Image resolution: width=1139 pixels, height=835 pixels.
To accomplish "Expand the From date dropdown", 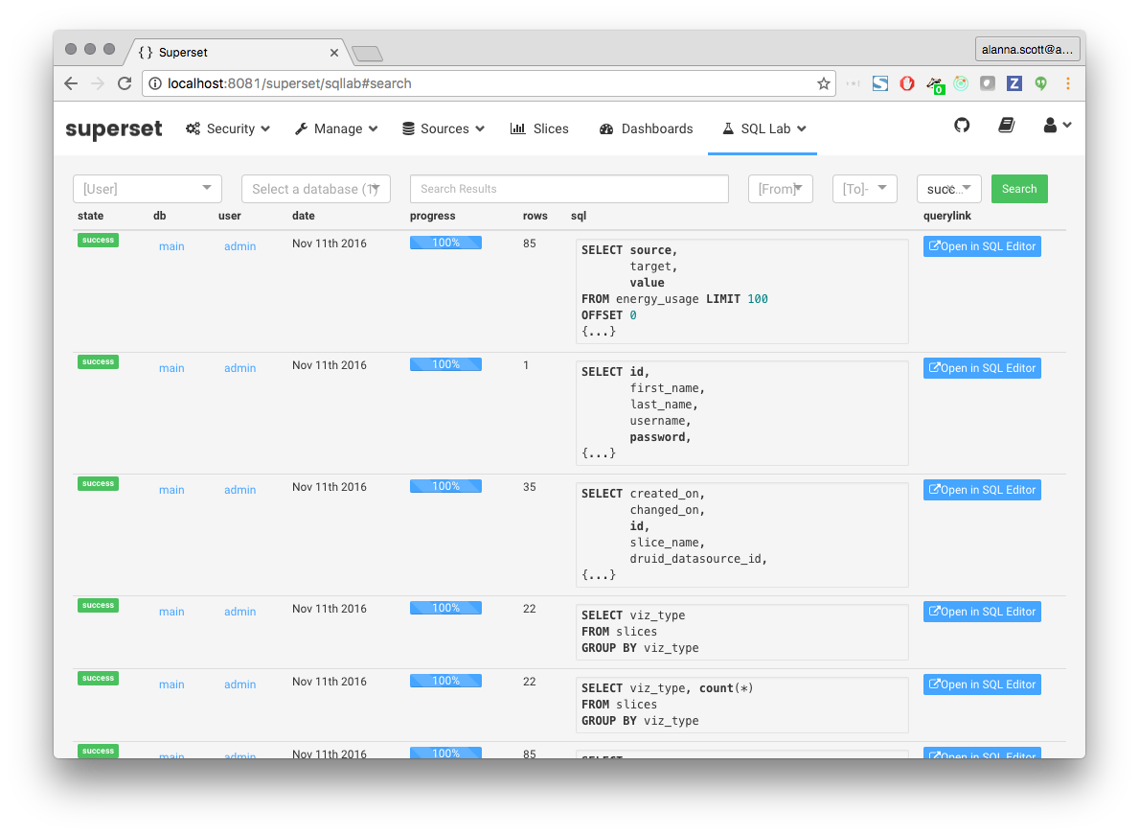I will [x=780, y=189].
